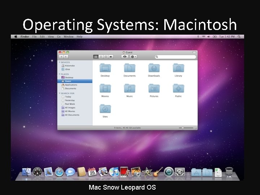
Task: Launch Safari compass icon in dock
Action: coord(59,172)
